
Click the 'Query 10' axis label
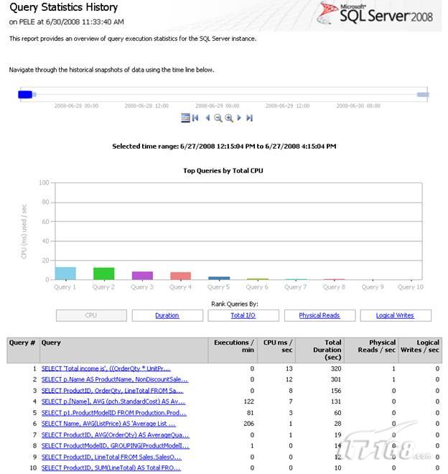pos(411,287)
